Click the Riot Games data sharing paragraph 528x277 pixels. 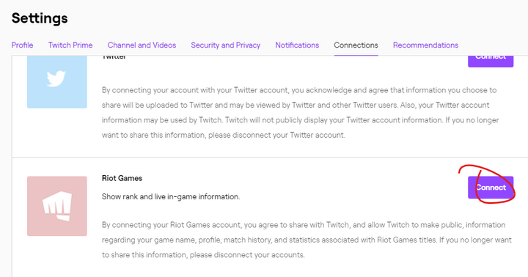pos(307,240)
